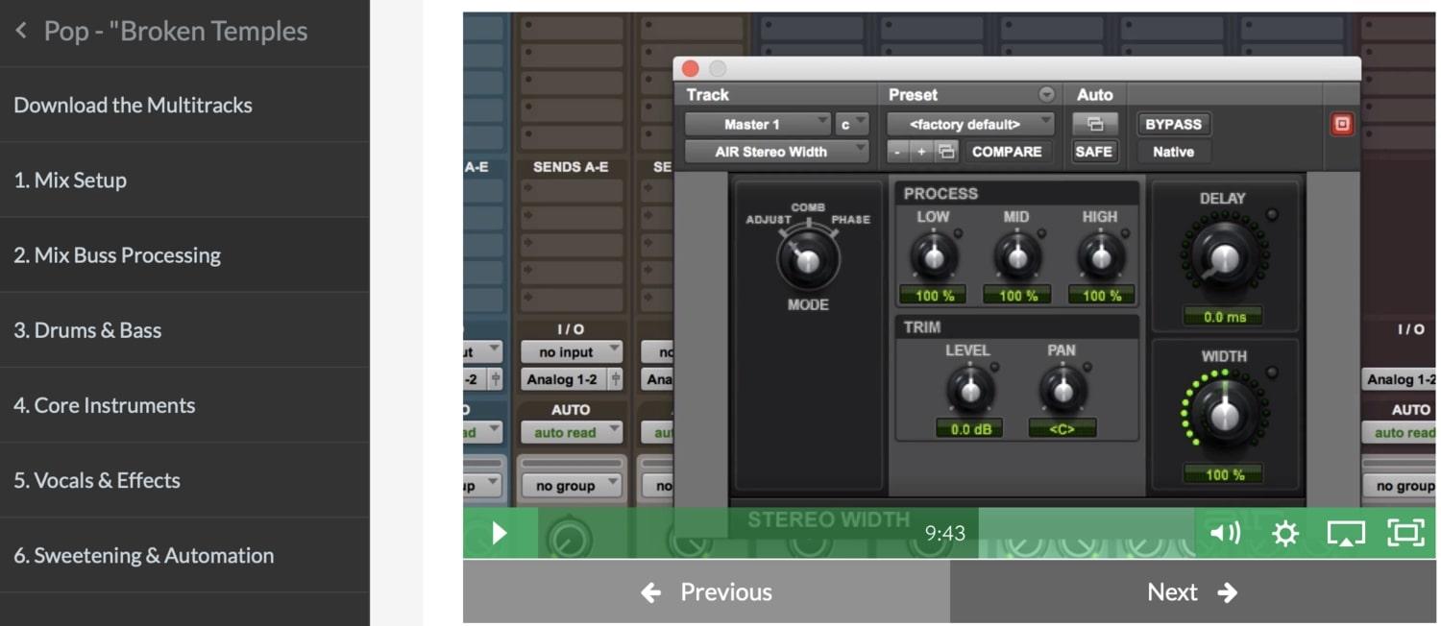Click the <C> pan value field

1062,428
